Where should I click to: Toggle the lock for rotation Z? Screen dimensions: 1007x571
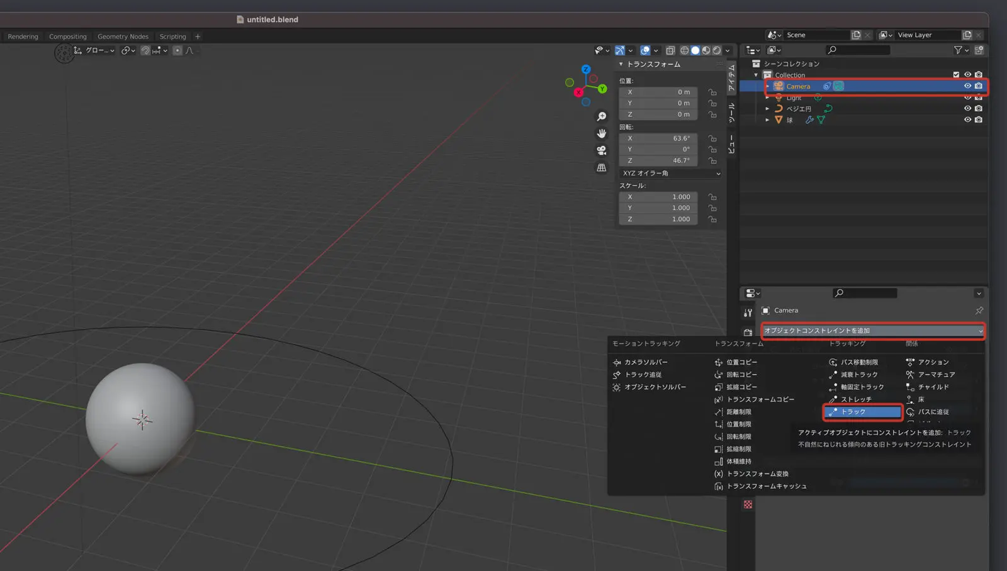point(712,161)
